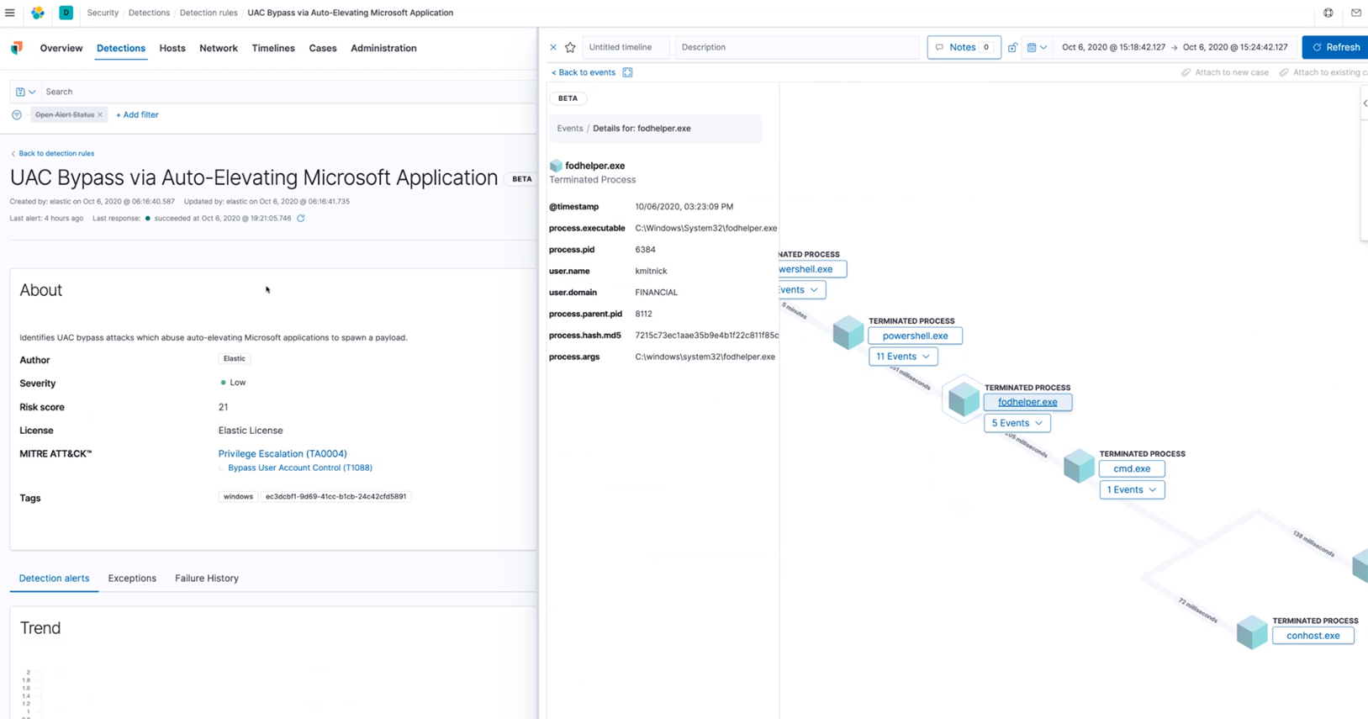Toggle full screen icon beside Back to events
The width and height of the screenshot is (1368, 719).
pos(627,72)
